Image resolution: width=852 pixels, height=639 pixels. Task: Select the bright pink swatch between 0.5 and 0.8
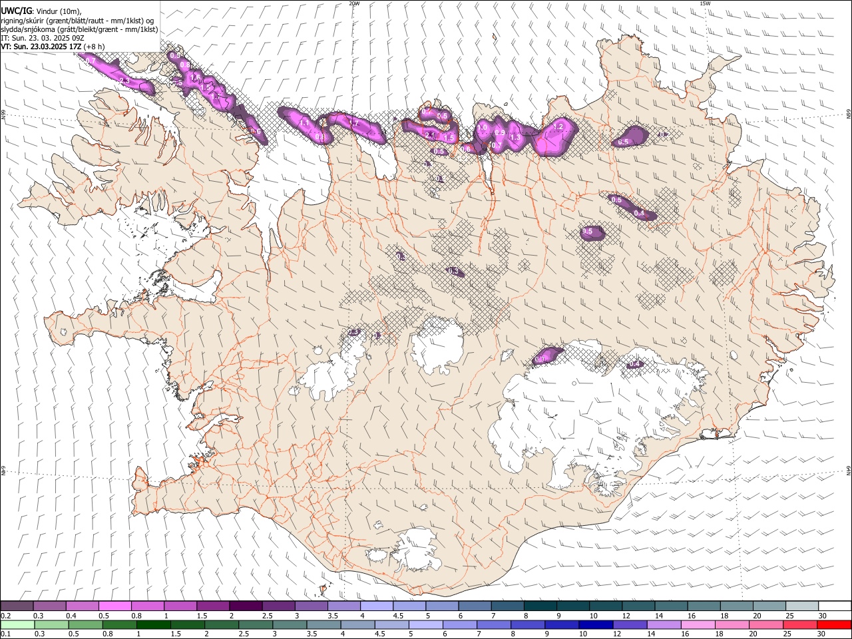(114, 606)
